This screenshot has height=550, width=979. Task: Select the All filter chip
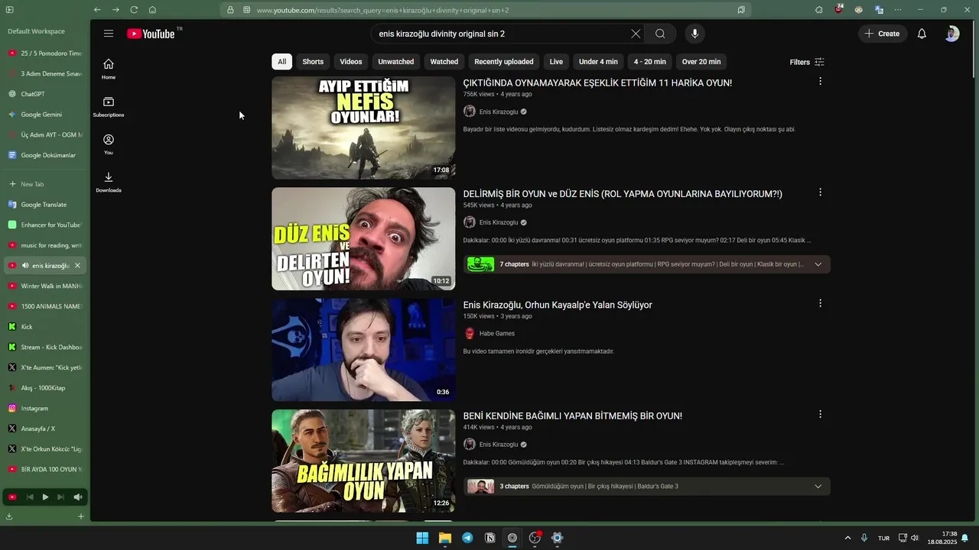281,62
